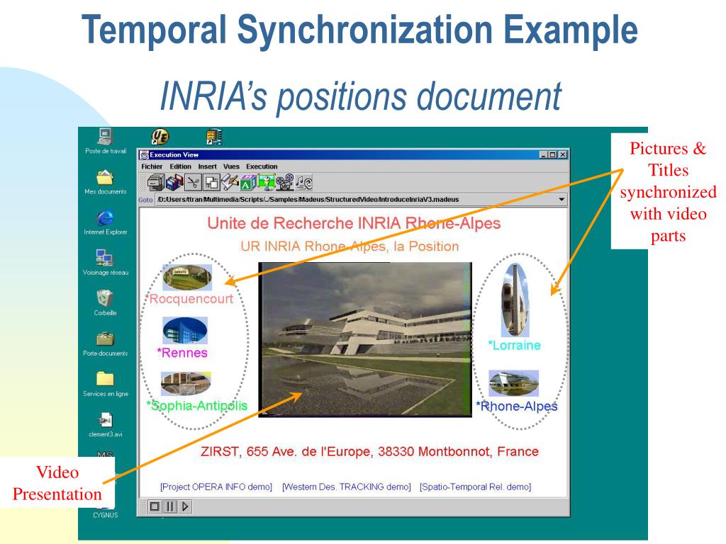The height and width of the screenshot is (544, 726).
Task: Click the *Rennes title text
Action: [x=182, y=353]
